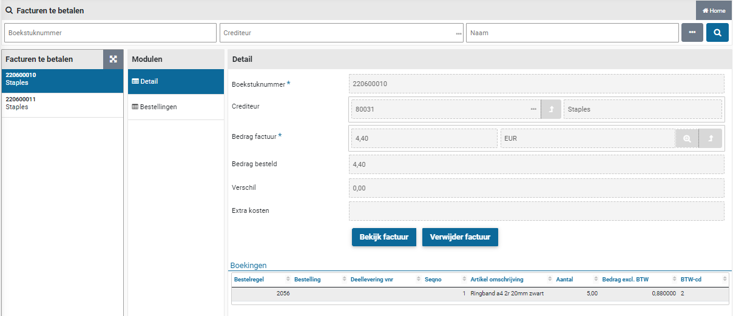Select invoice 220600011 Staples
The width and height of the screenshot is (733, 316).
(62, 103)
